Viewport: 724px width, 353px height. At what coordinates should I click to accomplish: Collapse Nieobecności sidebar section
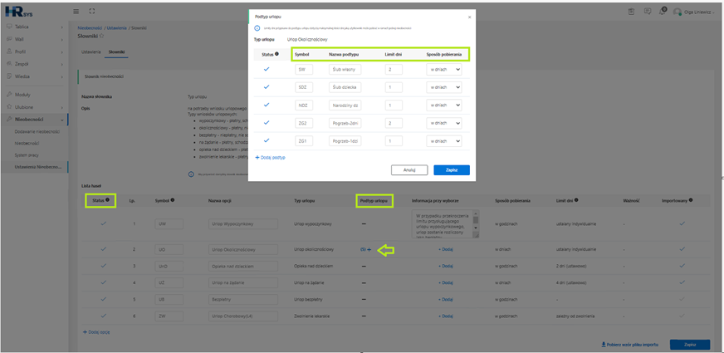[35, 120]
